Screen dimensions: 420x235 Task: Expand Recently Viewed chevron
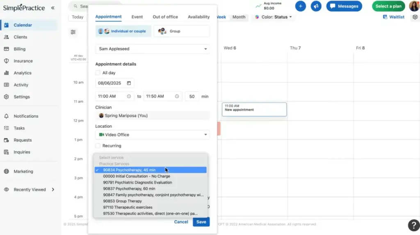pyautogui.click(x=53, y=189)
